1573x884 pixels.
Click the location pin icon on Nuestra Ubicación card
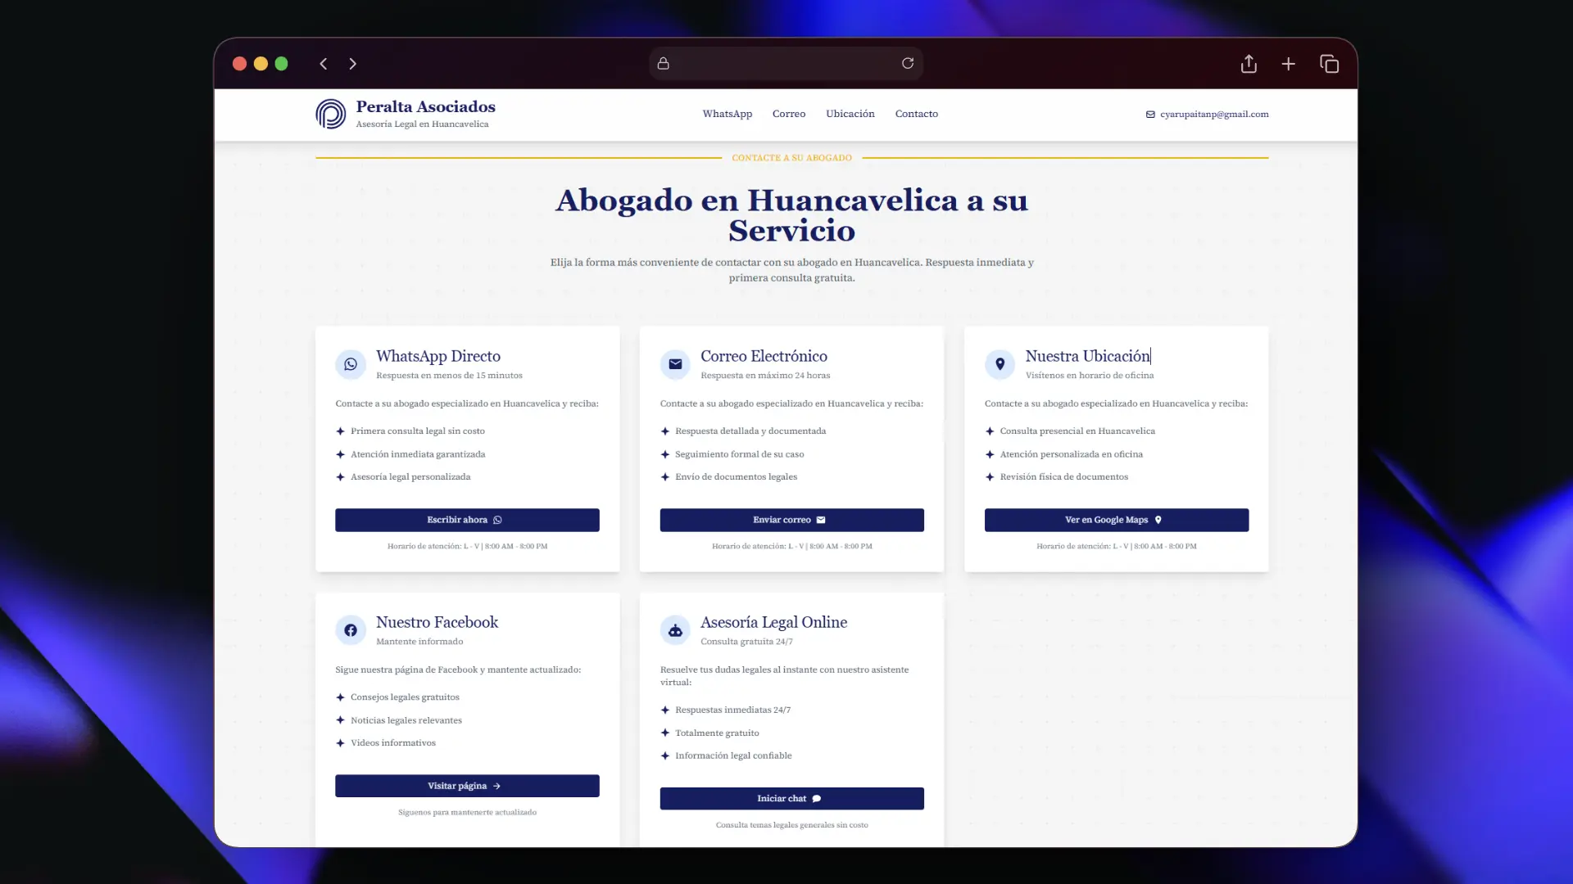pos(1000,364)
